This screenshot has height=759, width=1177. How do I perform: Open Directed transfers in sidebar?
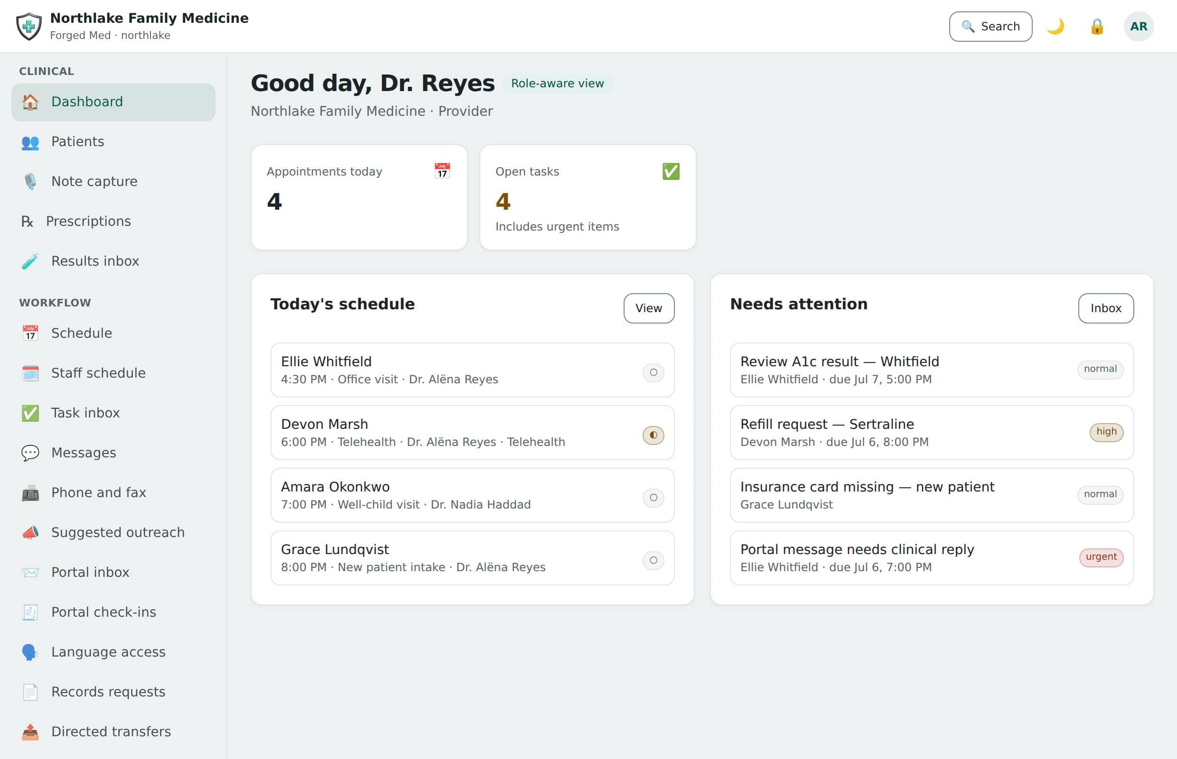click(113, 732)
